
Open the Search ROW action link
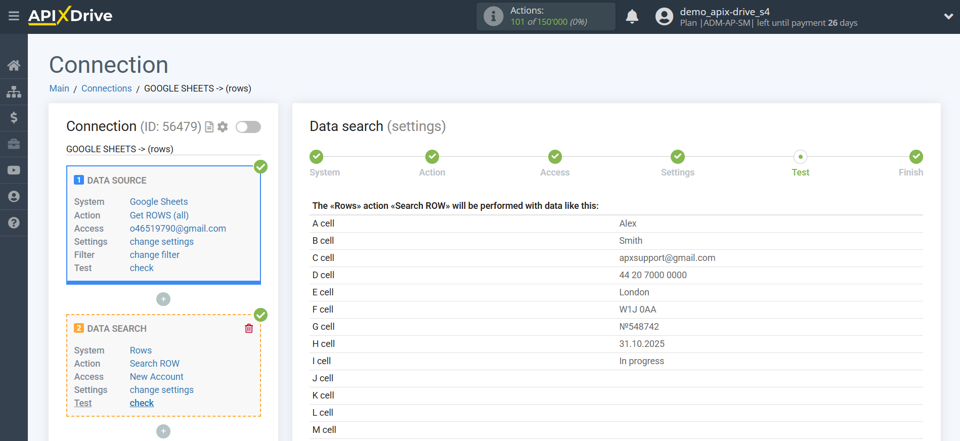[x=155, y=364]
